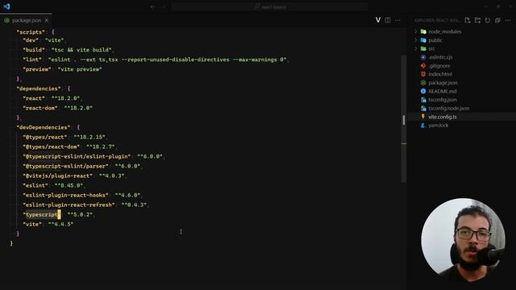The image size is (516, 290).
Task: Open index.html file
Action: (x=439, y=74)
